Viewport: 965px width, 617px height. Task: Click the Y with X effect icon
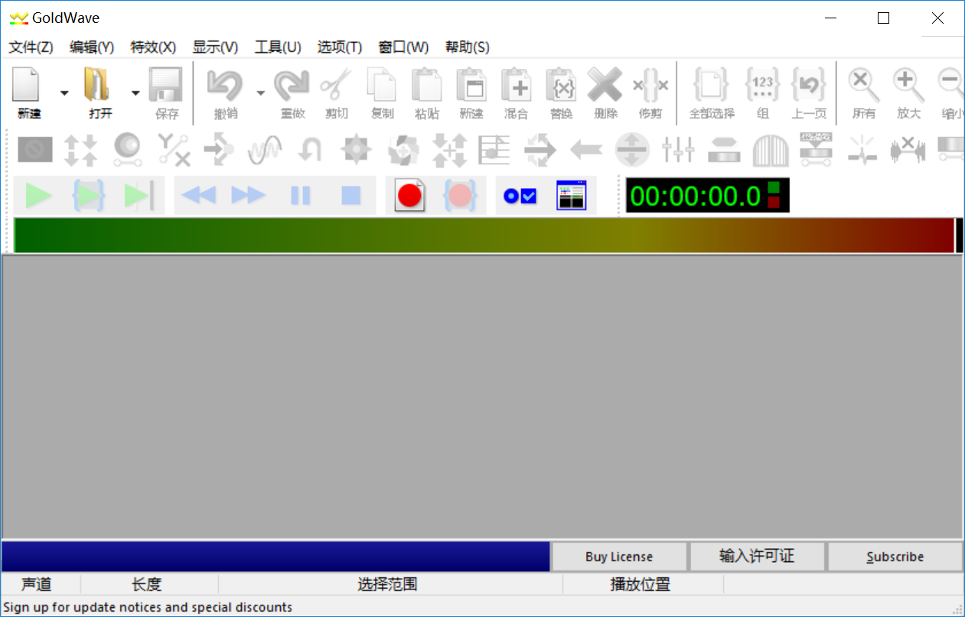pos(174,150)
